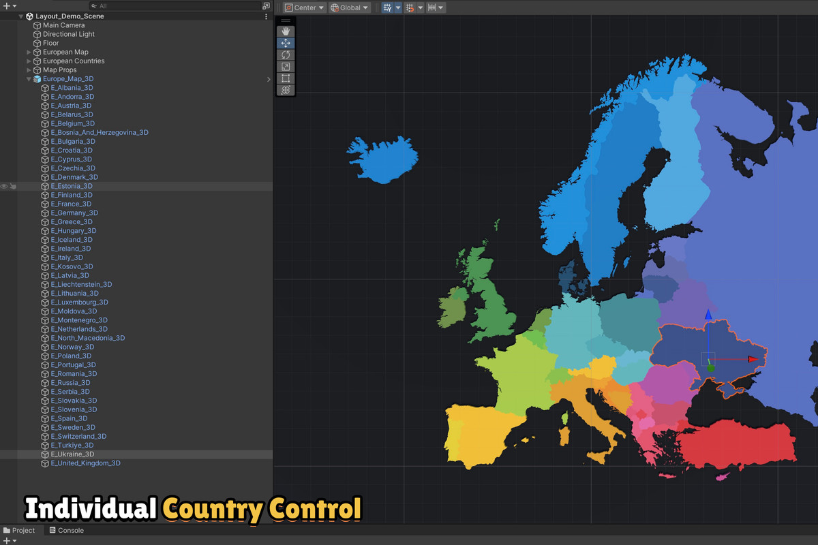Viewport: 818px width, 545px height.
Task: Activate the Move tool
Action: tap(286, 43)
